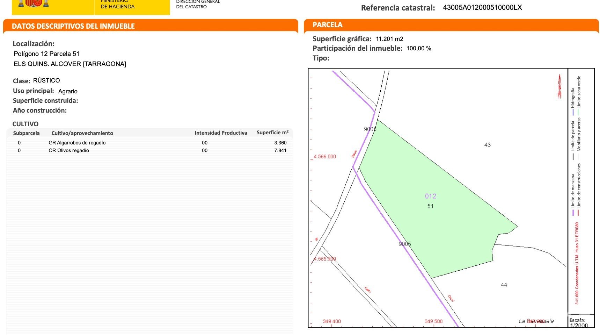Viewport: 600px width, 335px height.
Task: Click the black Límite de parcela legend line
Action: point(573,156)
